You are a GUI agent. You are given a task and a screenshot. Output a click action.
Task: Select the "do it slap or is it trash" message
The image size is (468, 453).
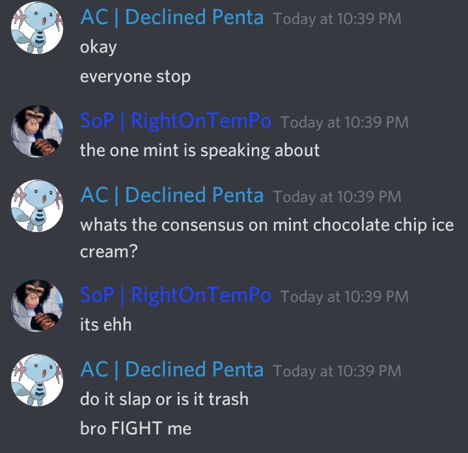pos(164,399)
